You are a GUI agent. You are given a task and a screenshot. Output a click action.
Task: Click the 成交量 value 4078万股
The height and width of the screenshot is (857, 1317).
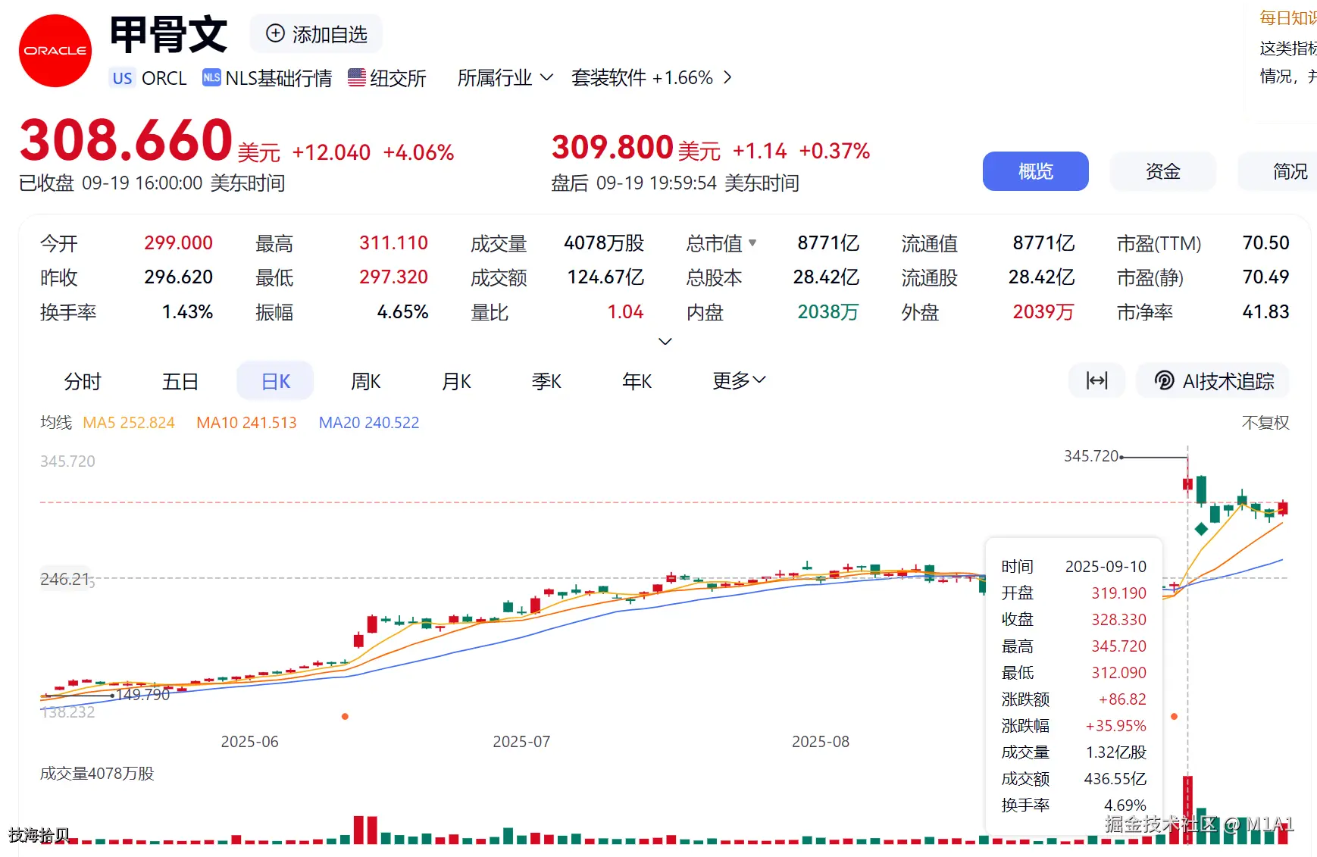(604, 243)
